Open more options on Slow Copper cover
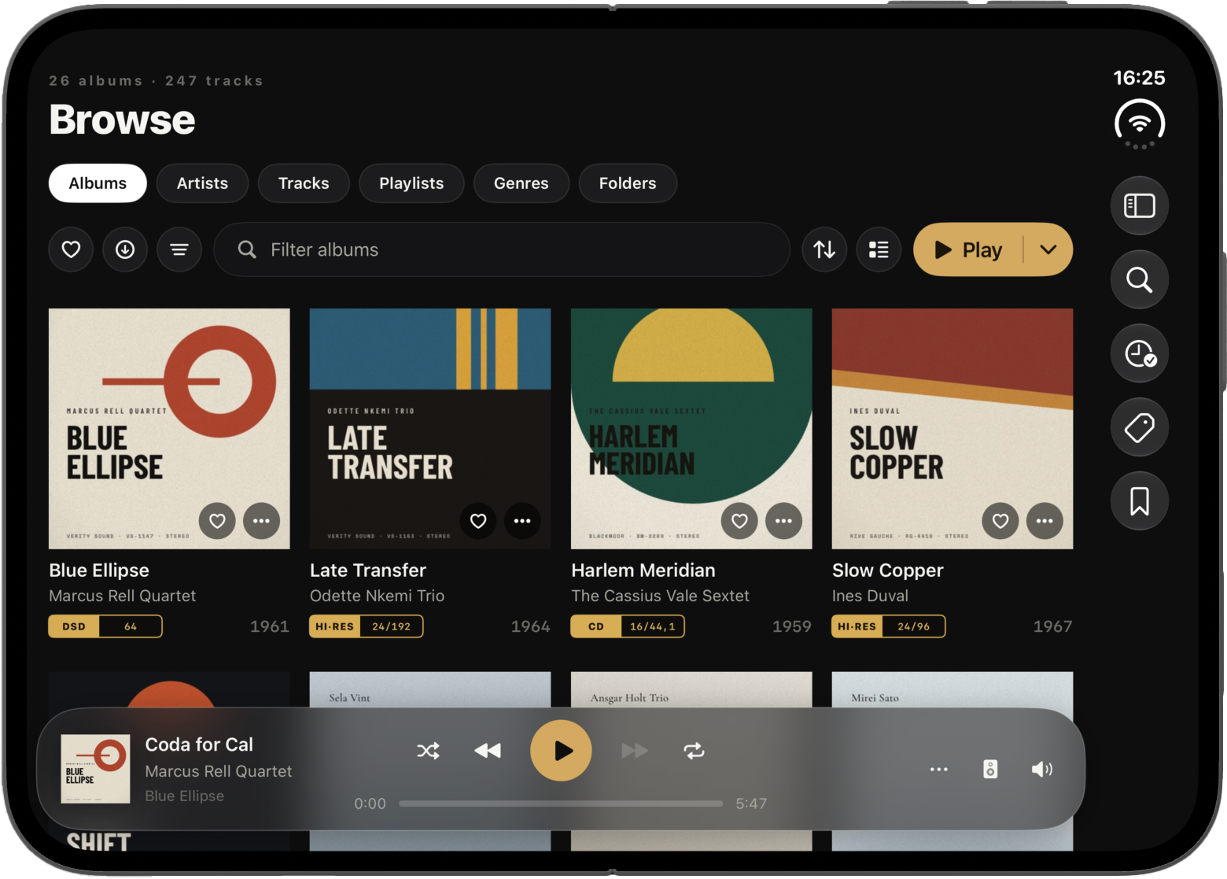1227x879 pixels. point(1045,521)
